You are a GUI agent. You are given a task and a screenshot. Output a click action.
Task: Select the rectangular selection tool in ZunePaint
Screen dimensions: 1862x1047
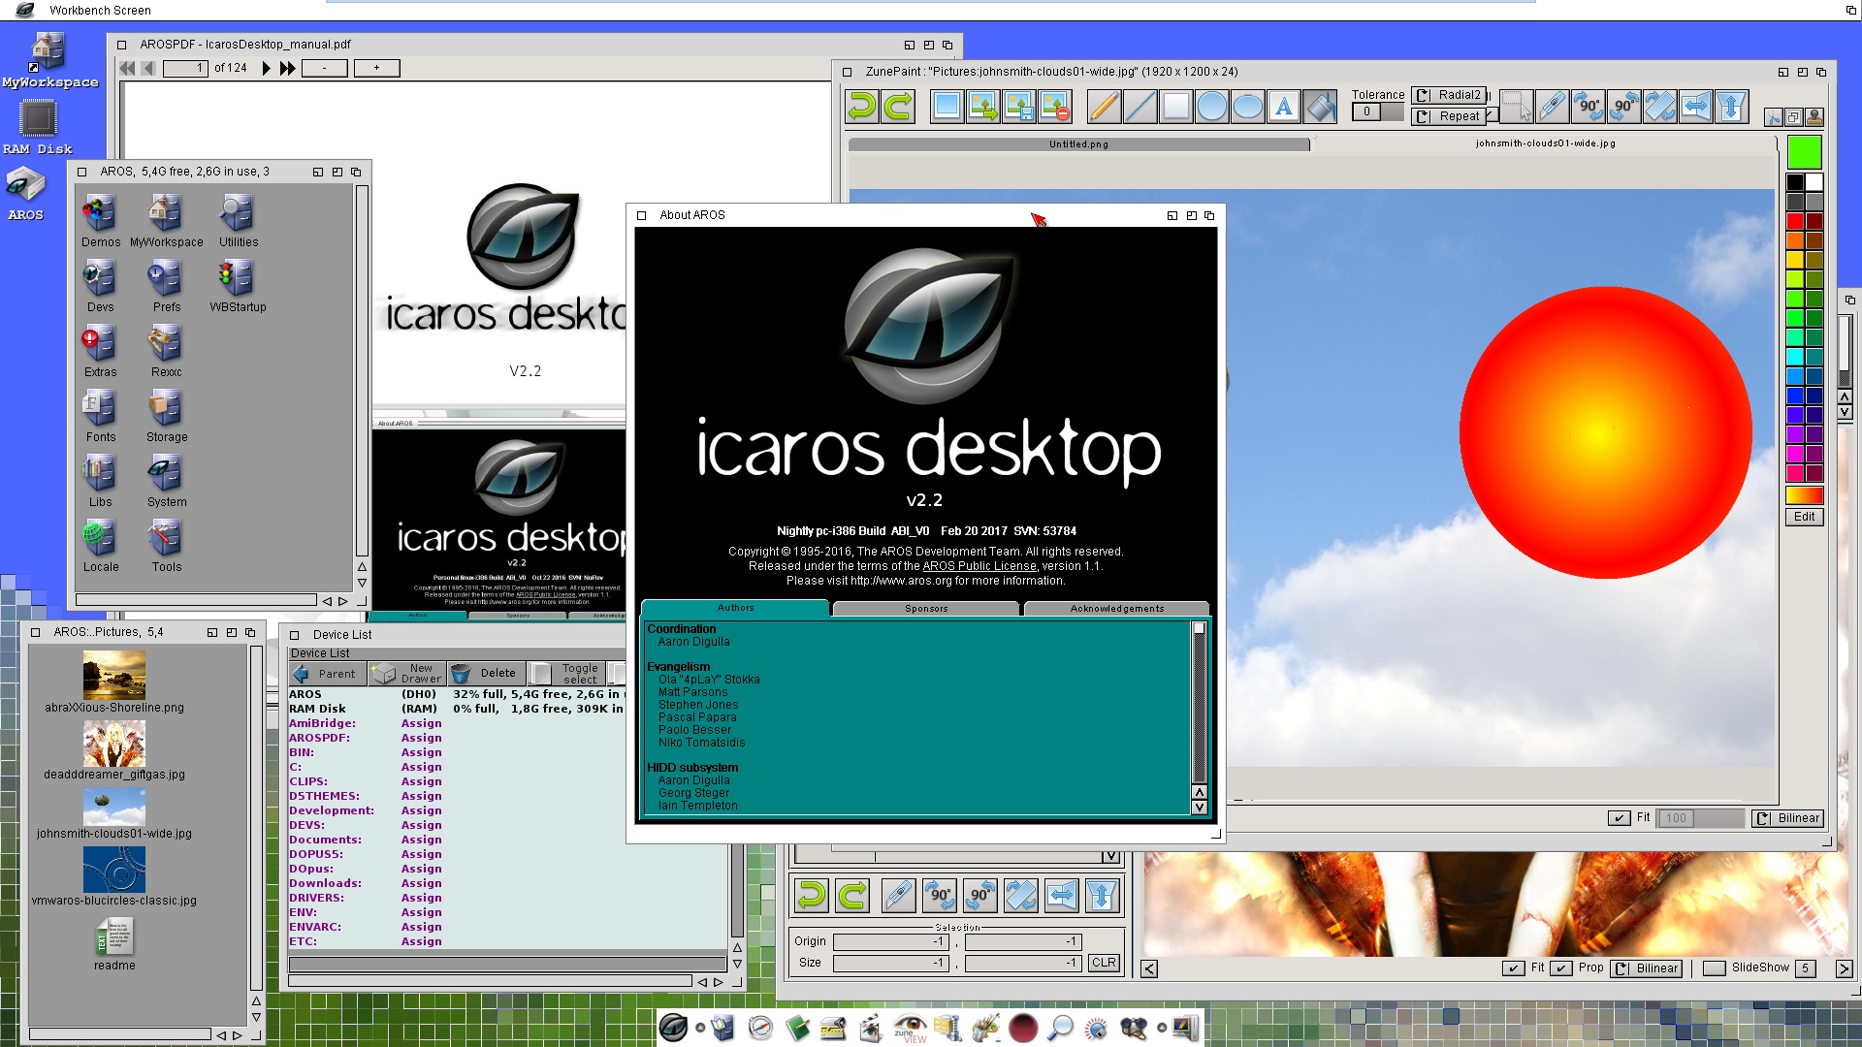click(1516, 107)
